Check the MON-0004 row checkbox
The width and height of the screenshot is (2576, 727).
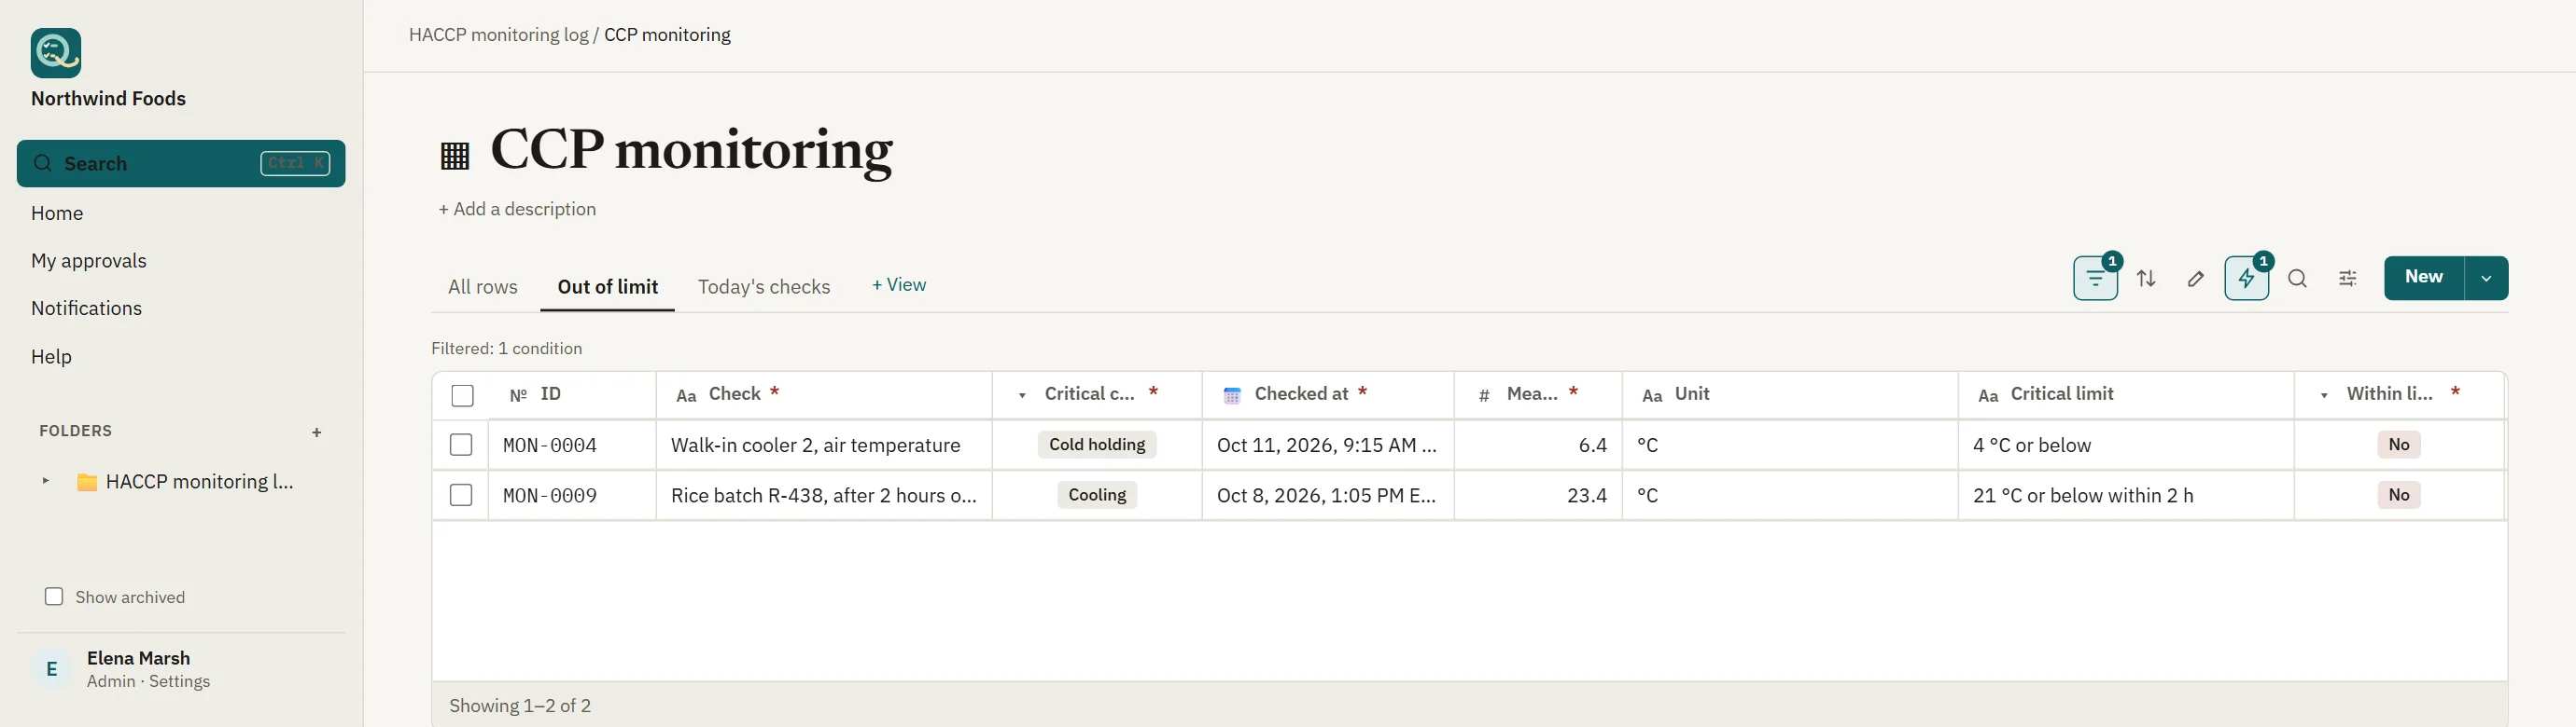pyautogui.click(x=461, y=446)
